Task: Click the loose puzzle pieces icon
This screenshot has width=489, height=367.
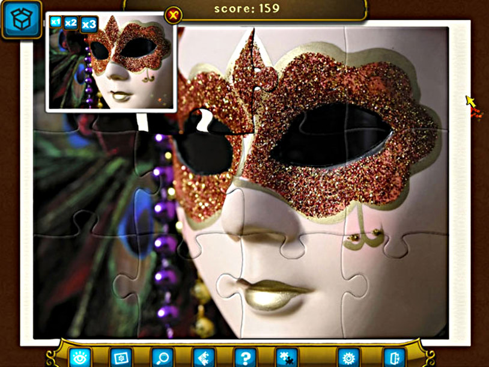Action: point(287,357)
